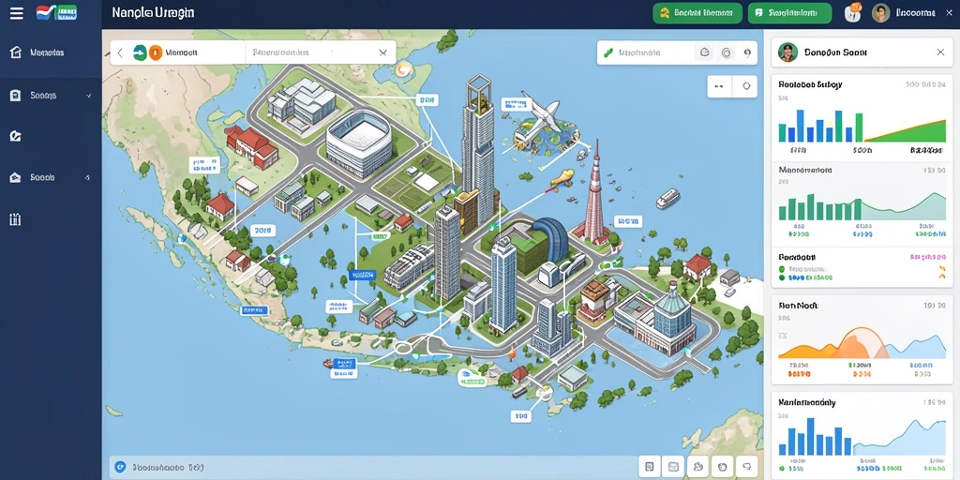Click the dash button below map toolbar

[719, 86]
